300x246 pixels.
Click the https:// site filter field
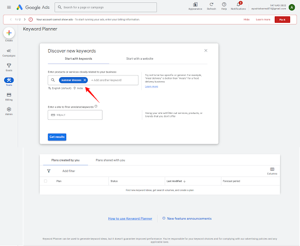[75, 115]
